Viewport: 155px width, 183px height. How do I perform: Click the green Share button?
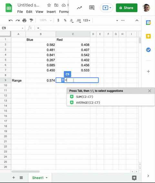tap(127, 8)
